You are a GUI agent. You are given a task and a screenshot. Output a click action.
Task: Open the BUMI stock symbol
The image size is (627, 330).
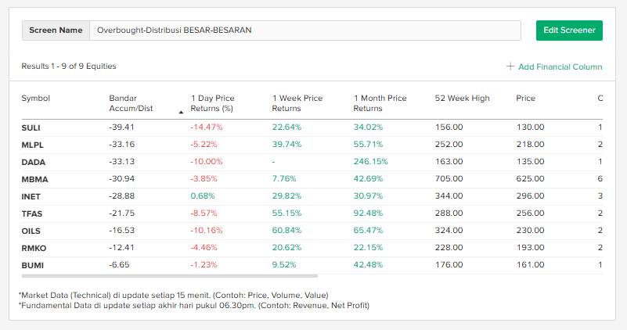click(32, 265)
